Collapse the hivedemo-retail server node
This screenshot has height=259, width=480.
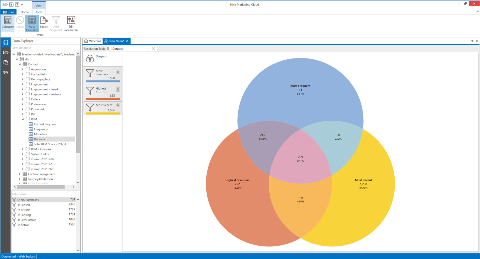(14, 54)
